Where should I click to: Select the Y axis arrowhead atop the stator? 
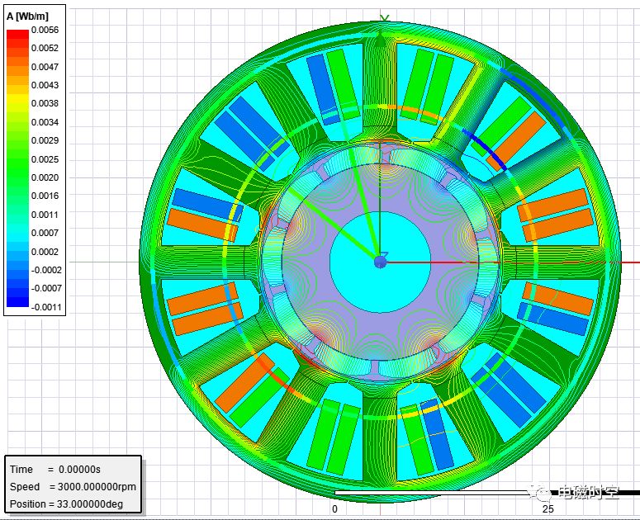tap(380, 40)
